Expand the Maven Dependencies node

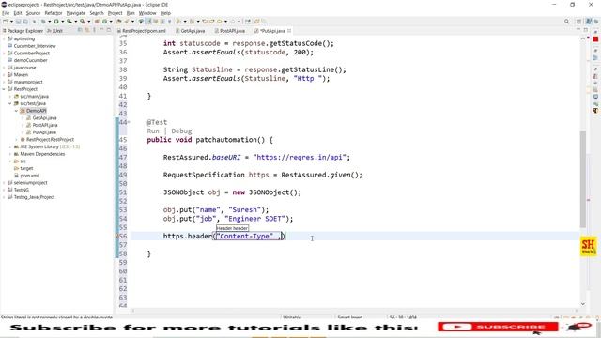[x=10, y=154]
